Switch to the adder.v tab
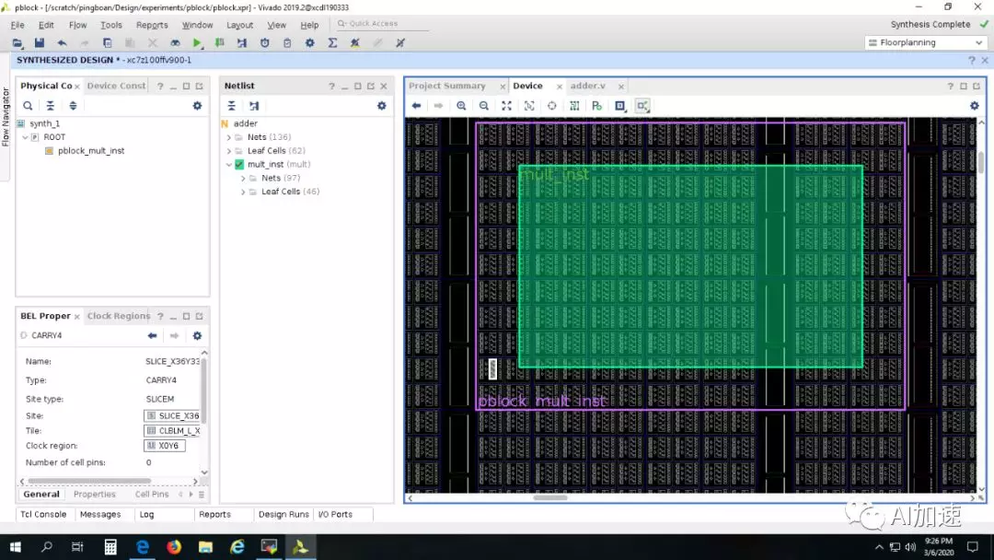Screen dimensions: 994x560 587,86
